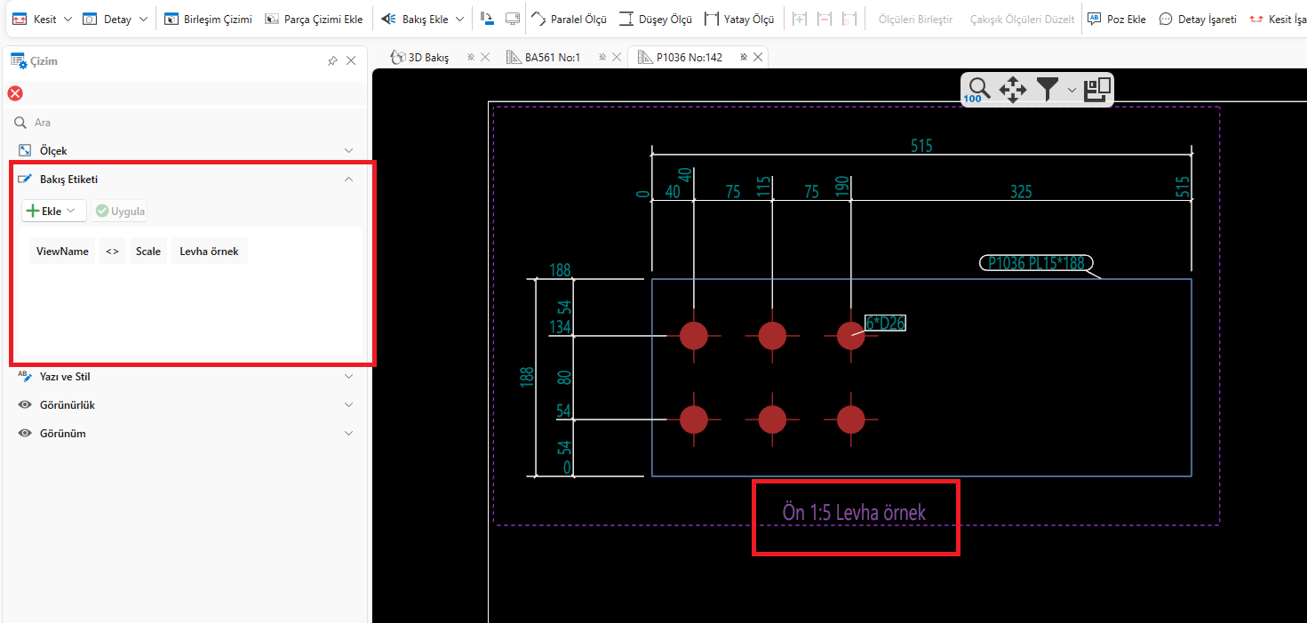Select the ViewName label tag
Viewport: 1307px width, 623px height.
coord(62,252)
